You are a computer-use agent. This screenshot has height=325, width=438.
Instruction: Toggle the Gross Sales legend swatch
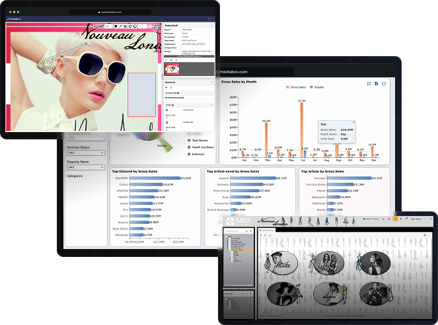[287, 87]
